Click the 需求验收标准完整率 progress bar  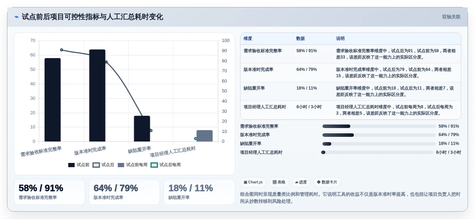pos(379,126)
